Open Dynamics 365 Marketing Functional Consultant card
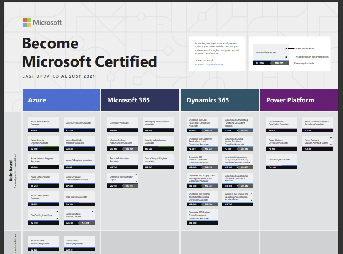The image size is (343, 254). coord(237,125)
